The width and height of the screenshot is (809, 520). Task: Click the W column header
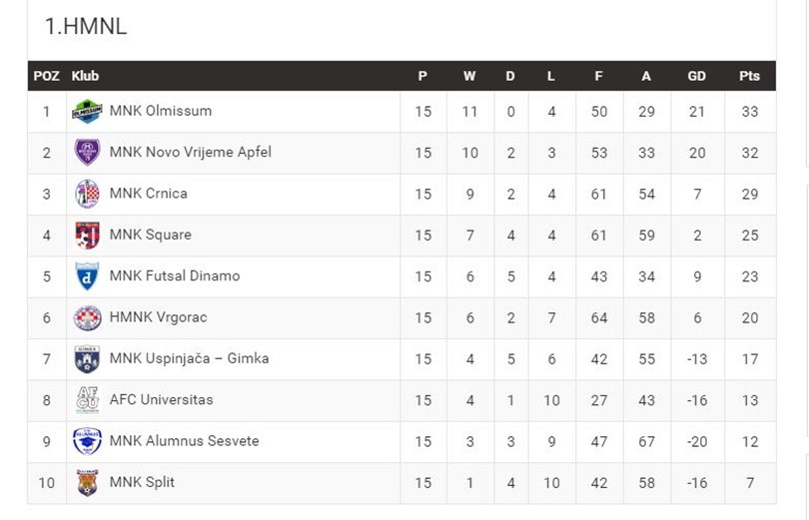click(469, 76)
